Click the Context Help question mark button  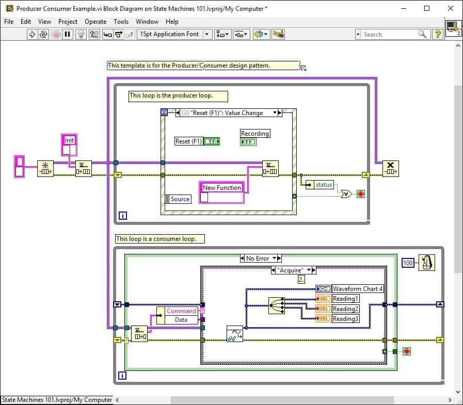pos(437,34)
